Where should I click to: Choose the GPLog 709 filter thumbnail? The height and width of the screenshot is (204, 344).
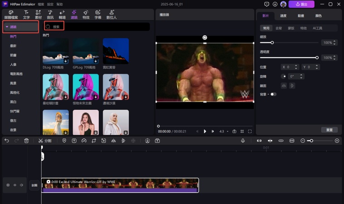tap(86, 51)
